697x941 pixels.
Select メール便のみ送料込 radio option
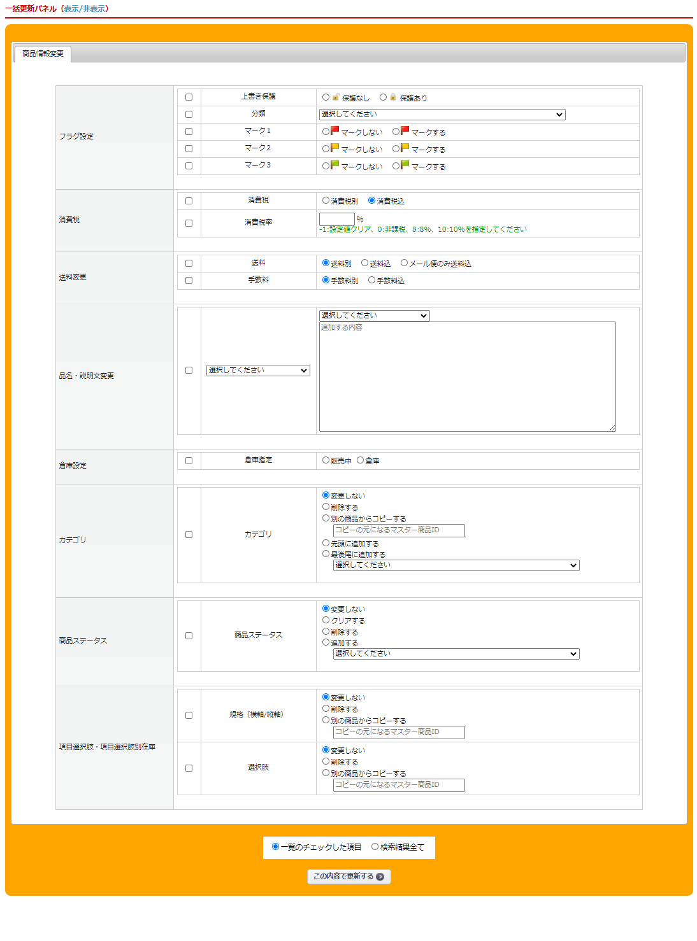pos(404,263)
